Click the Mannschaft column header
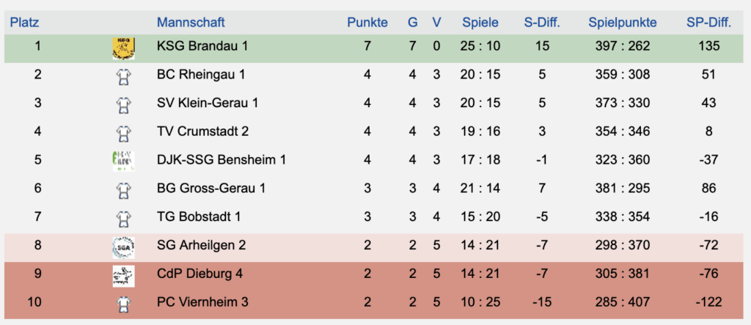 [x=191, y=23]
